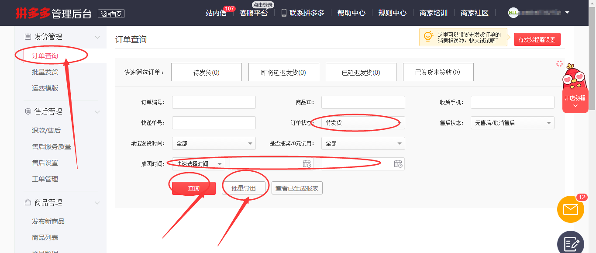The image size is (596, 253).
Task: Select 售后设置 in the sidebar
Action: [45, 163]
